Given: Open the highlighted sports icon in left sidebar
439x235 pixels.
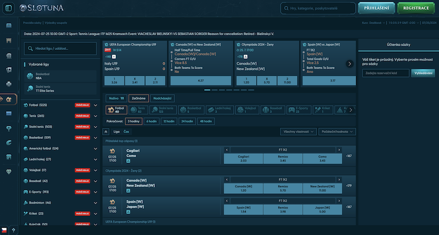Looking at the screenshot, I should [9, 99].
